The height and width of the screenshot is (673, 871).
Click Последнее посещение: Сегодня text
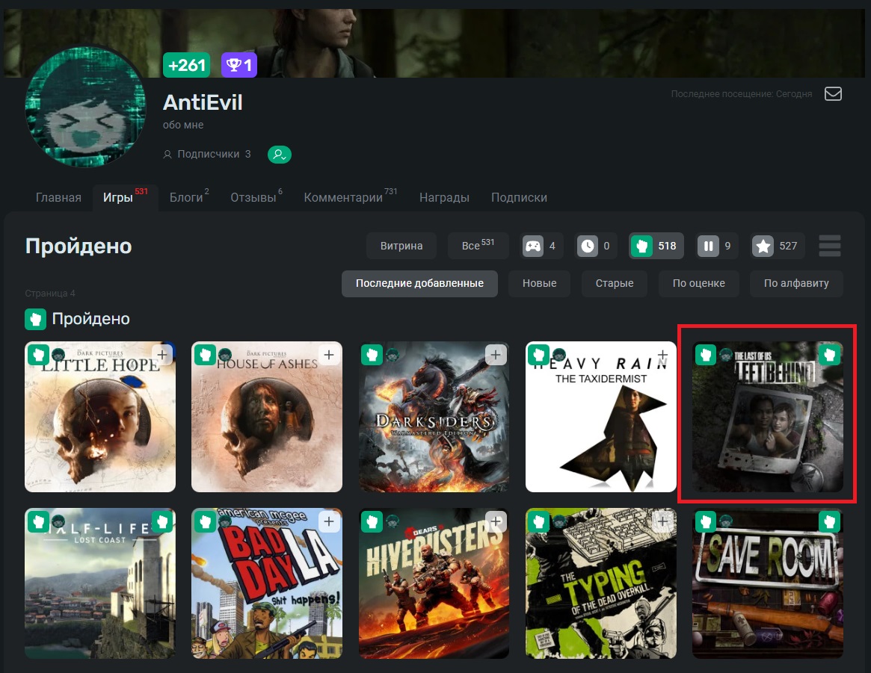tap(742, 94)
